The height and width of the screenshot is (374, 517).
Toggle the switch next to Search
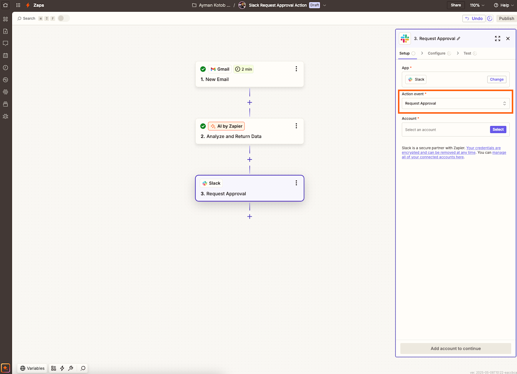pyautogui.click(x=64, y=18)
